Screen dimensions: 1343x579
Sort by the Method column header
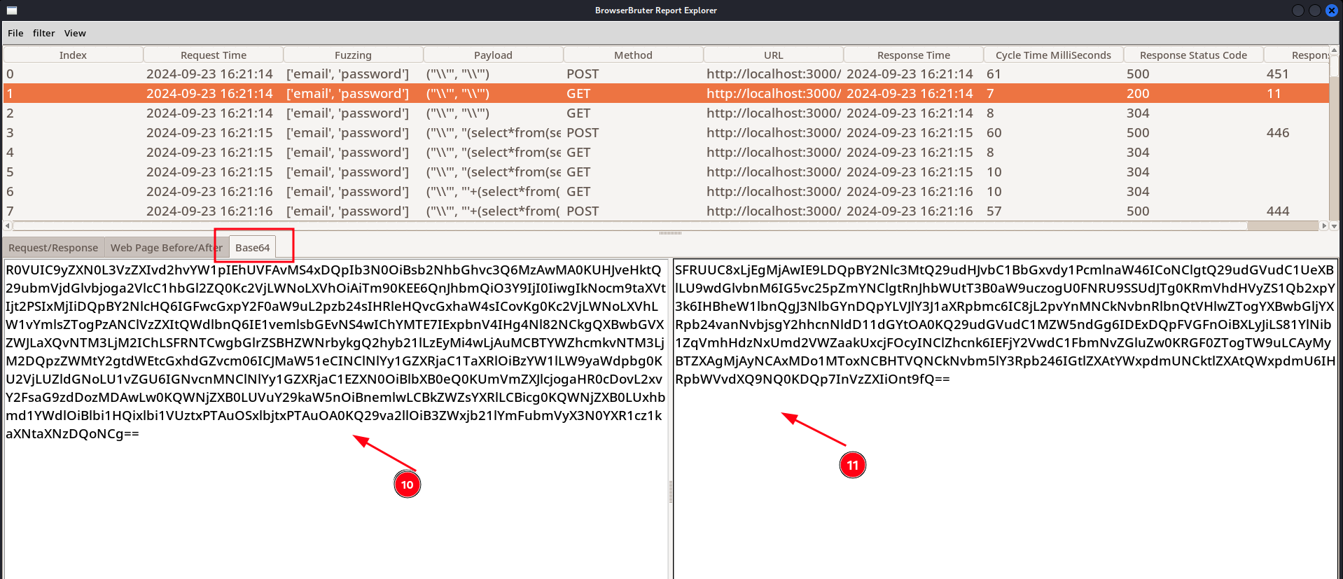coord(633,55)
